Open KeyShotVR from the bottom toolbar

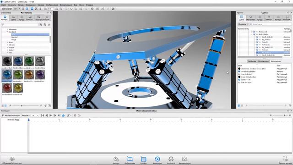click(x=171, y=160)
